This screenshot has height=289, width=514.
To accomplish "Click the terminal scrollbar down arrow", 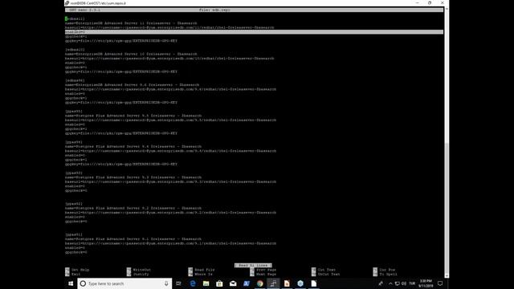I will (x=447, y=276).
